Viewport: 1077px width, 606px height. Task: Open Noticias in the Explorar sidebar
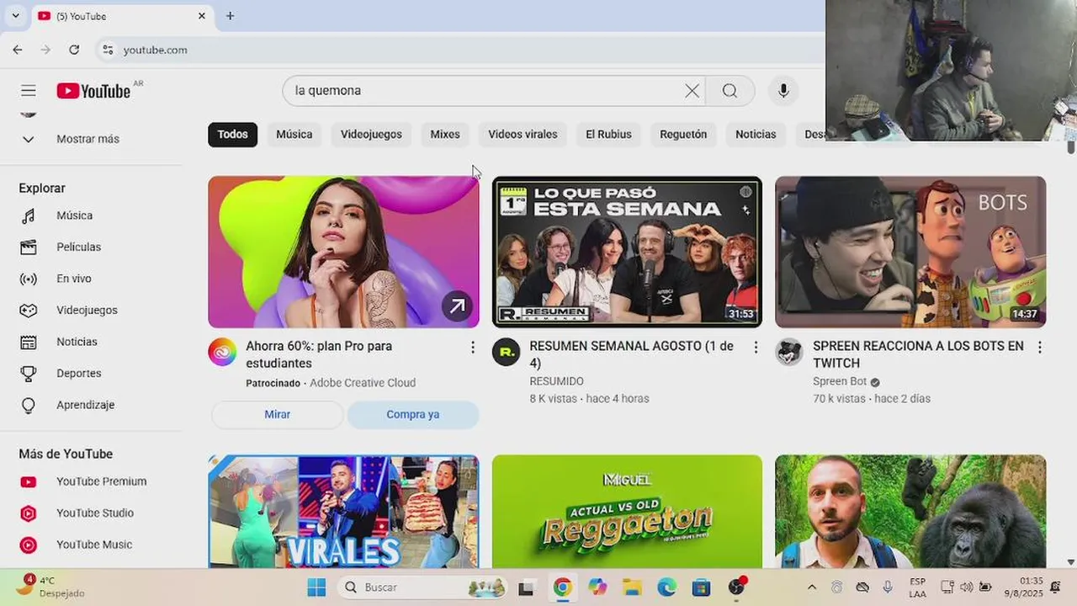(x=77, y=342)
